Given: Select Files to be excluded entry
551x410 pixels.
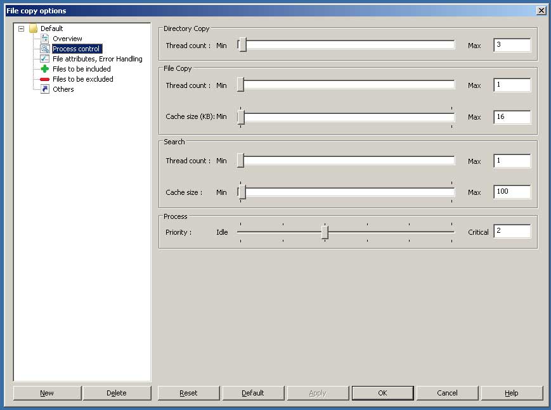Looking at the screenshot, I should click(x=82, y=79).
